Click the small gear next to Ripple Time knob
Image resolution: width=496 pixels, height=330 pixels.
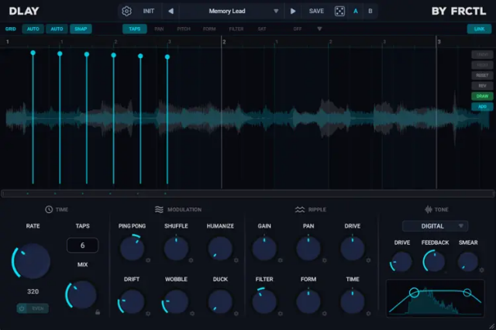[368, 314]
